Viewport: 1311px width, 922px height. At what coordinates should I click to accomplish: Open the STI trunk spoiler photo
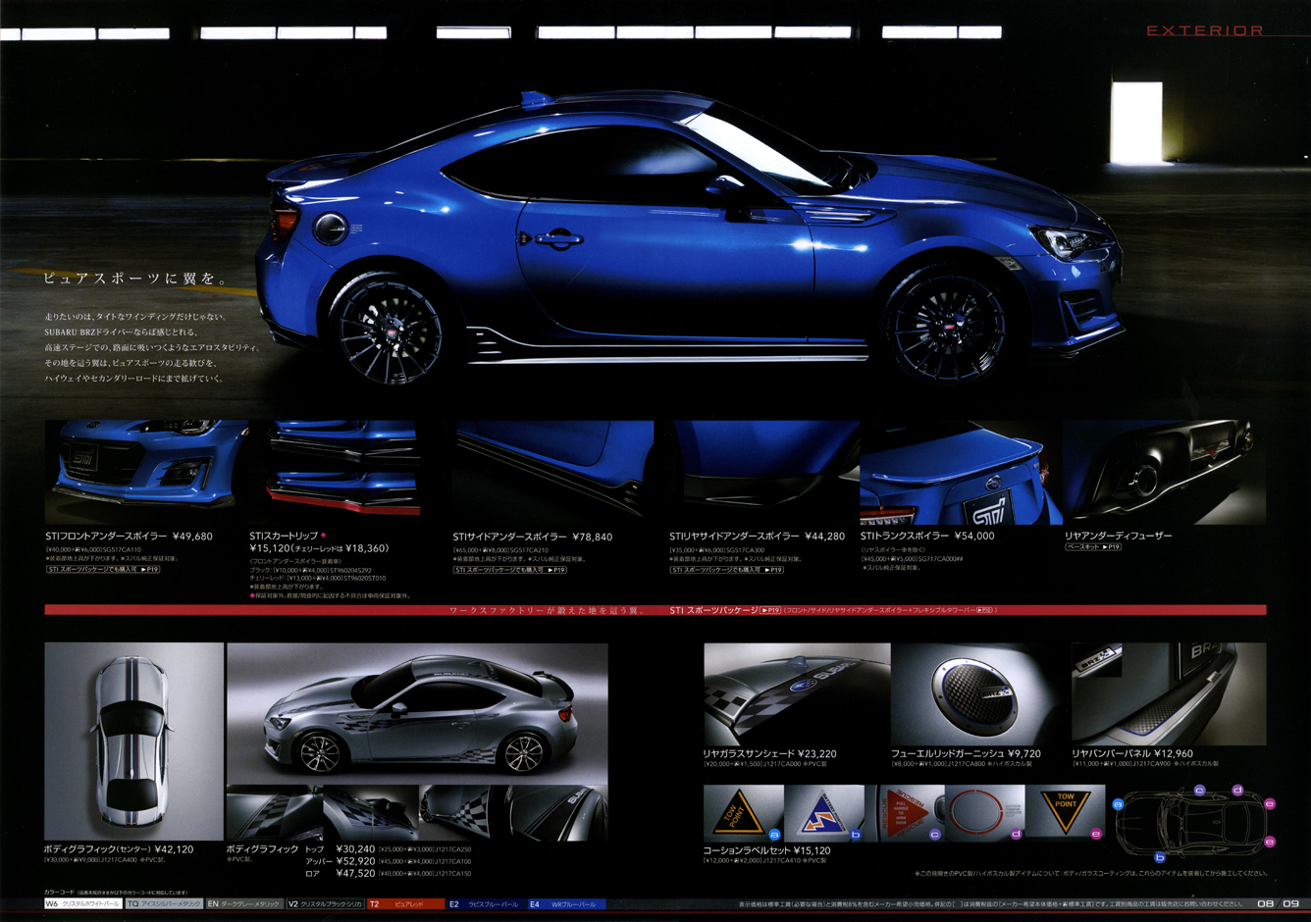(x=961, y=473)
